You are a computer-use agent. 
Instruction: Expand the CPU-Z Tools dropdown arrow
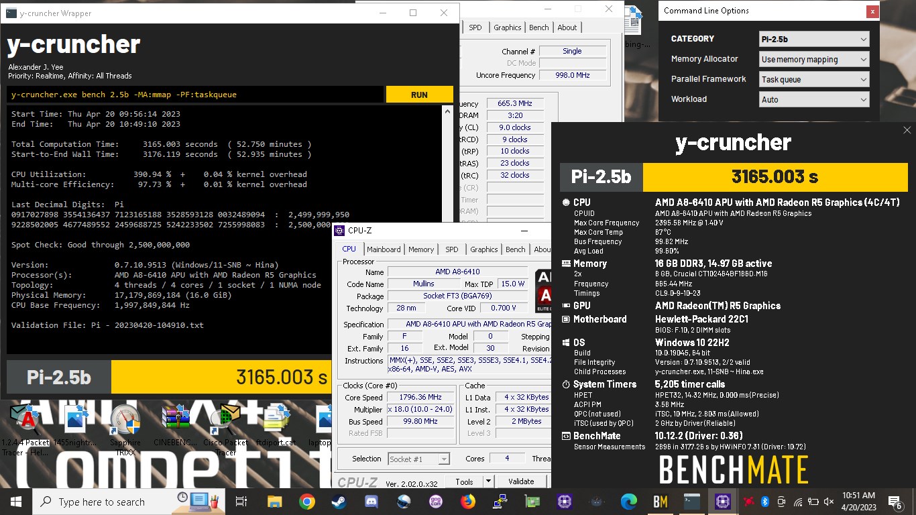(x=488, y=481)
